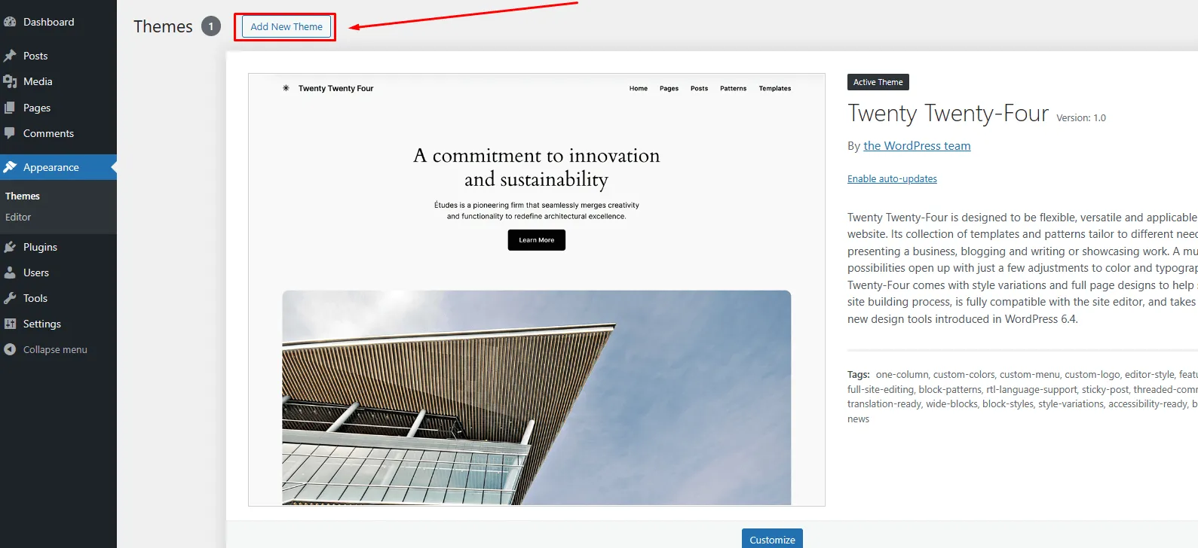Click the Posts pushpin icon

point(10,56)
